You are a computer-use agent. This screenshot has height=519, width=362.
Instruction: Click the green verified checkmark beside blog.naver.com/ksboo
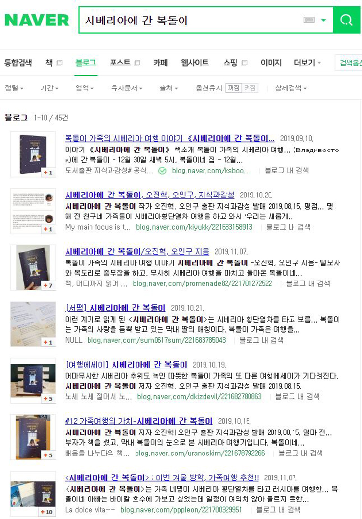(x=162, y=171)
